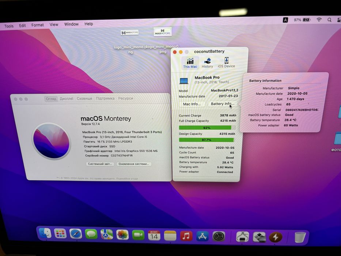Screen dimensions: 341x256
Task: Open Maps from the Dock
Action: pyautogui.click(x=107, y=234)
